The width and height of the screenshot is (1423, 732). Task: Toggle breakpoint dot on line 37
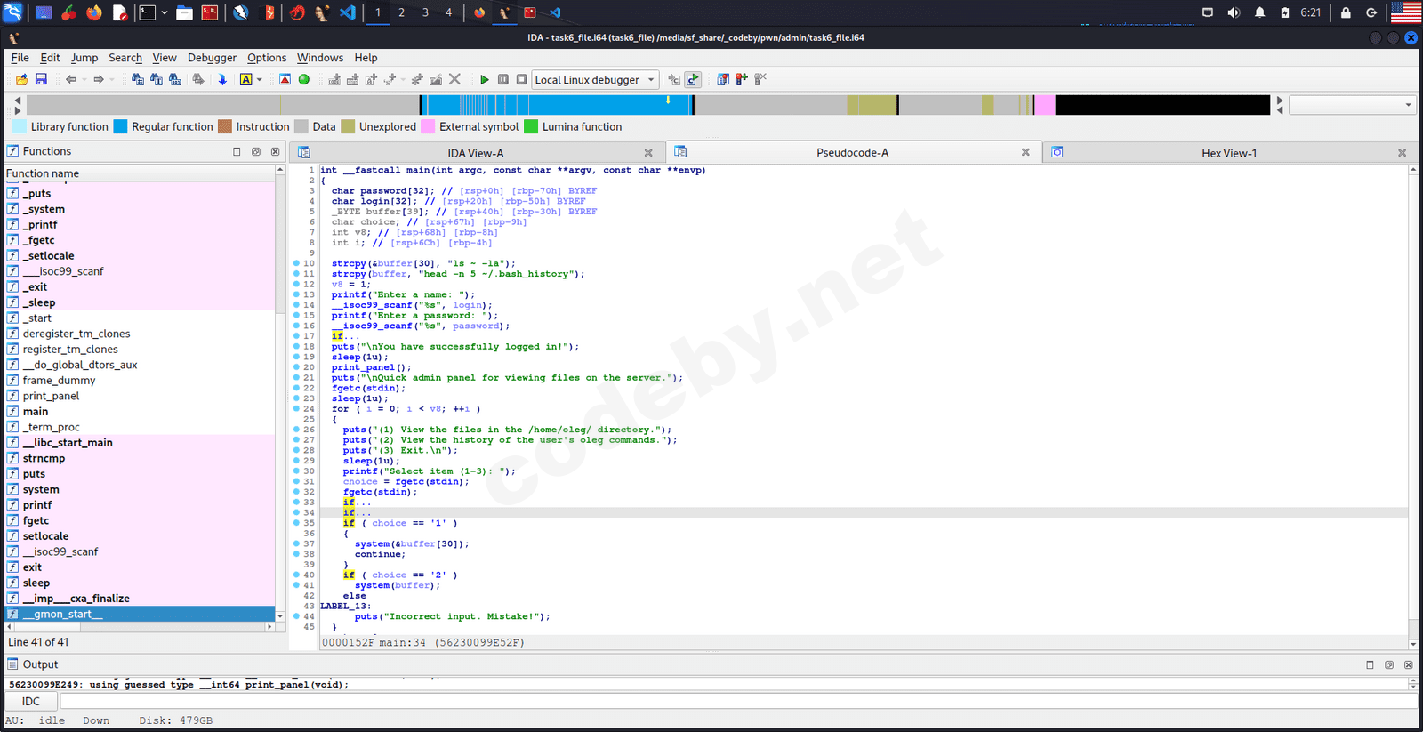tap(297, 543)
